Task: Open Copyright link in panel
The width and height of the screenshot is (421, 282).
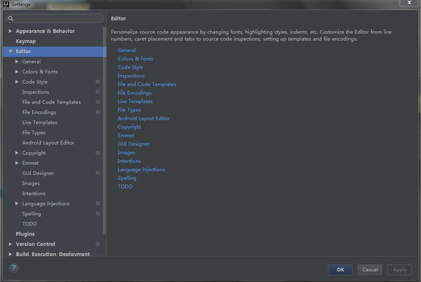Action: [x=129, y=127]
